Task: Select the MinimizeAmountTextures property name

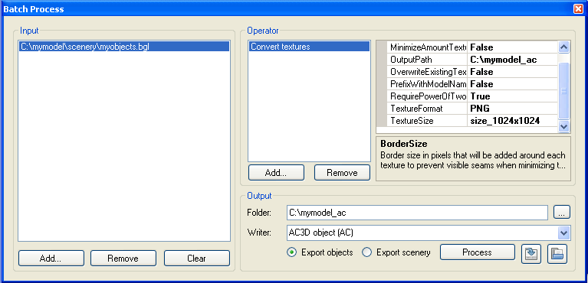Action: 427,47
